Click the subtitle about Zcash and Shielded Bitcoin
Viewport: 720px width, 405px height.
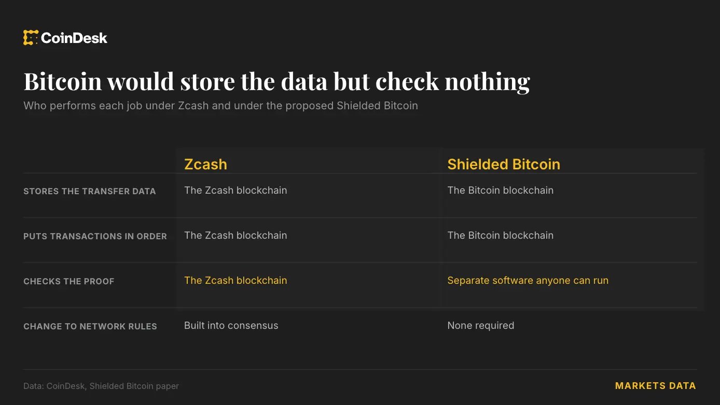(x=220, y=106)
